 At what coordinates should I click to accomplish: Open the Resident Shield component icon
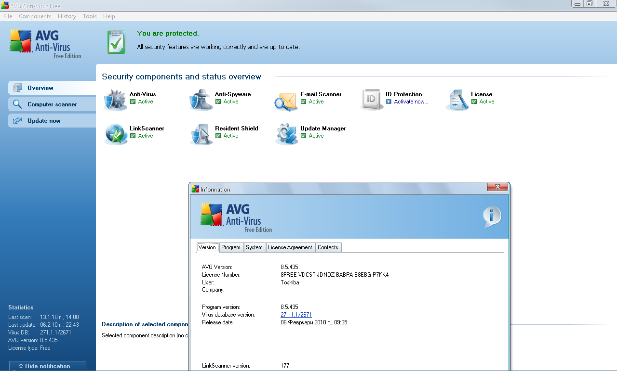click(201, 134)
